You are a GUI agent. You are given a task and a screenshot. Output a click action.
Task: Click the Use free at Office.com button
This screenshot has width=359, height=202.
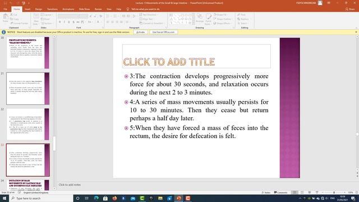tap(163, 33)
